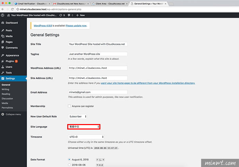Click the plus New content icon
The width and height of the screenshot is (239, 167).
[x=77, y=15]
